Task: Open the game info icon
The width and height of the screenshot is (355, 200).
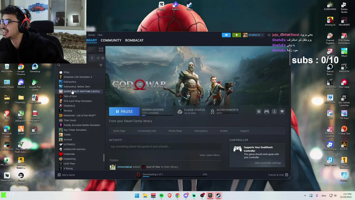Action: [274, 111]
